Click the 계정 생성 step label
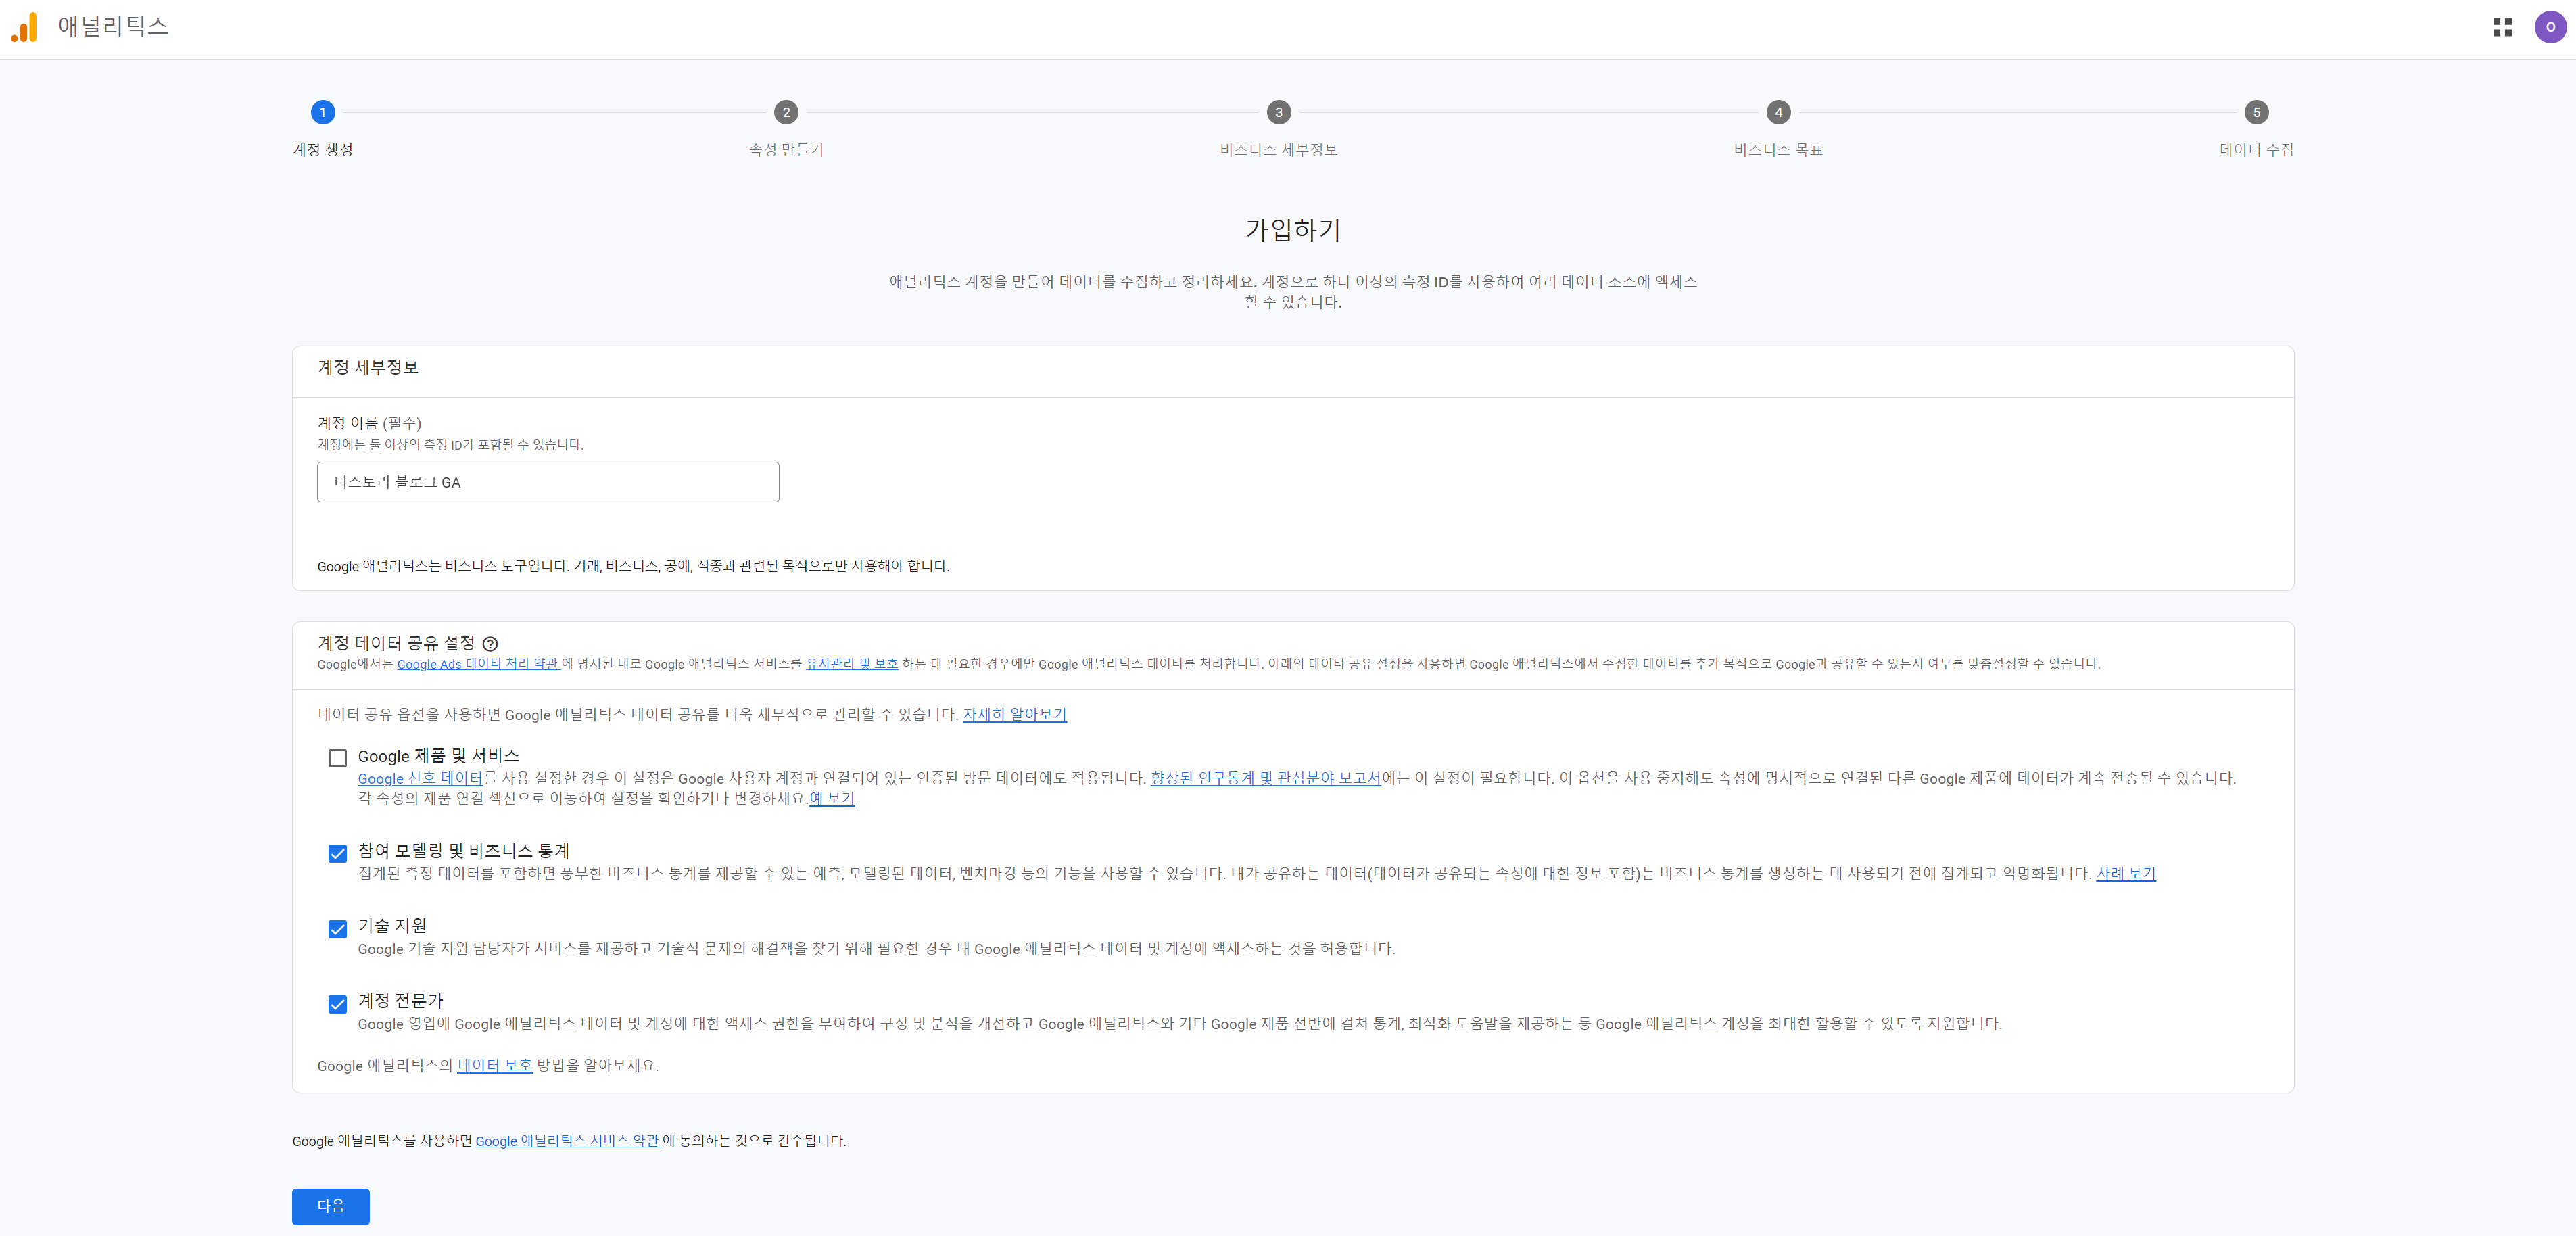The image size is (2576, 1236). (322, 150)
